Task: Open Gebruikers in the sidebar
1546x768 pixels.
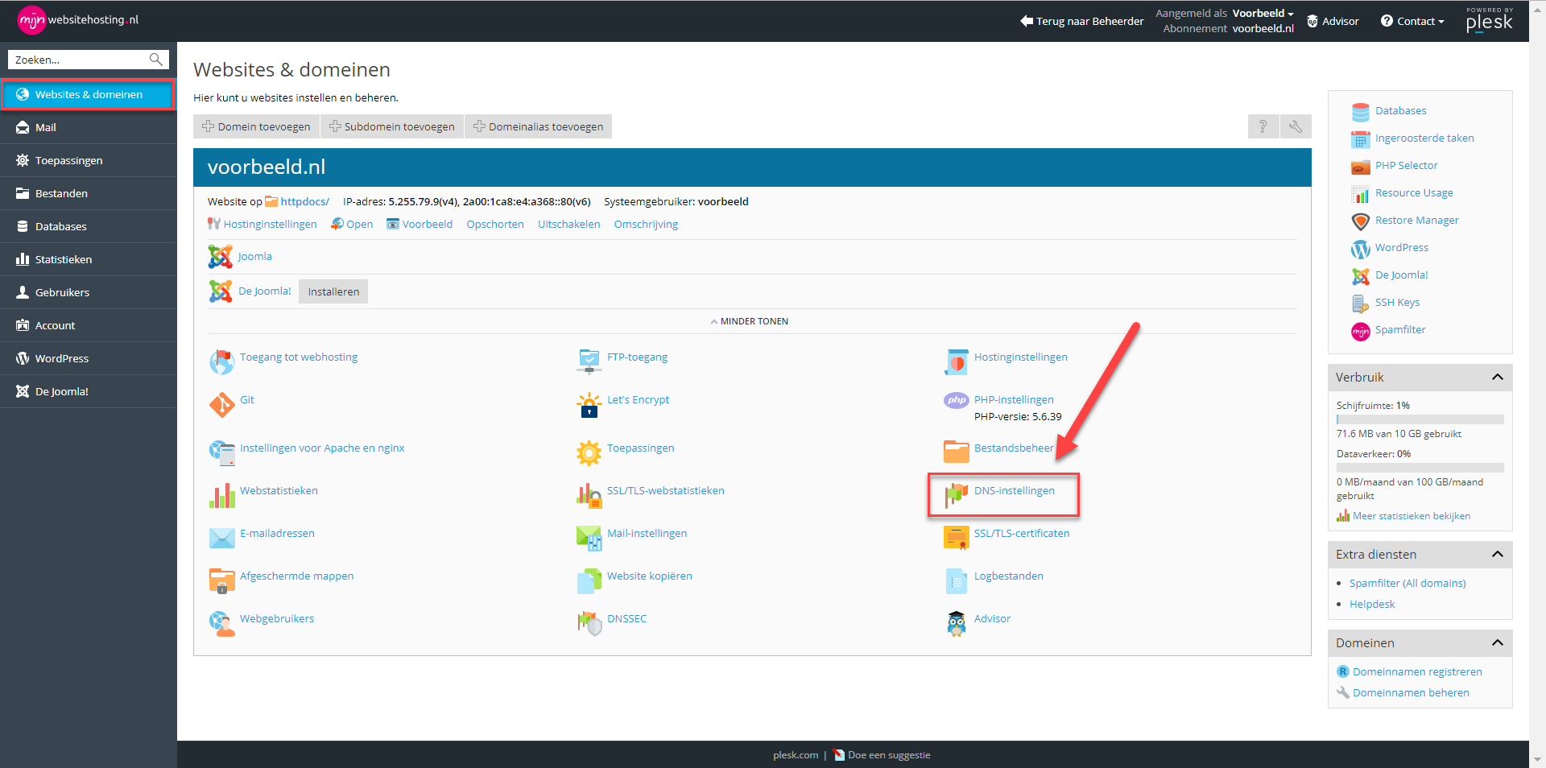Action: 89,292
